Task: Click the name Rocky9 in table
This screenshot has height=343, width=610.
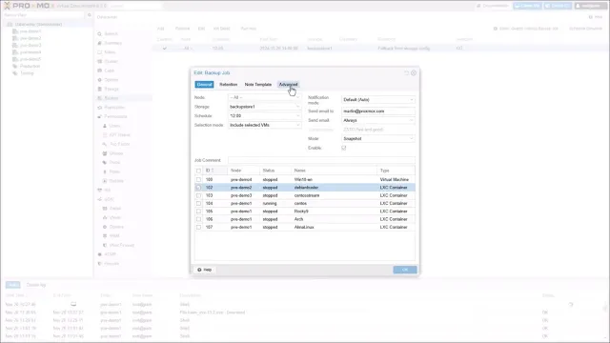Action: point(301,212)
